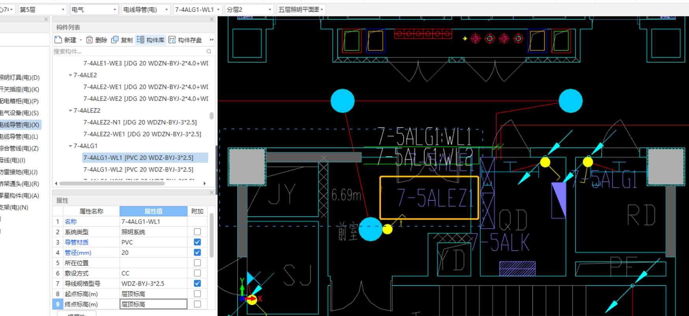Select 电气设备(电)(S) in left navigation
This screenshot has width=689, height=316.
click(x=19, y=113)
